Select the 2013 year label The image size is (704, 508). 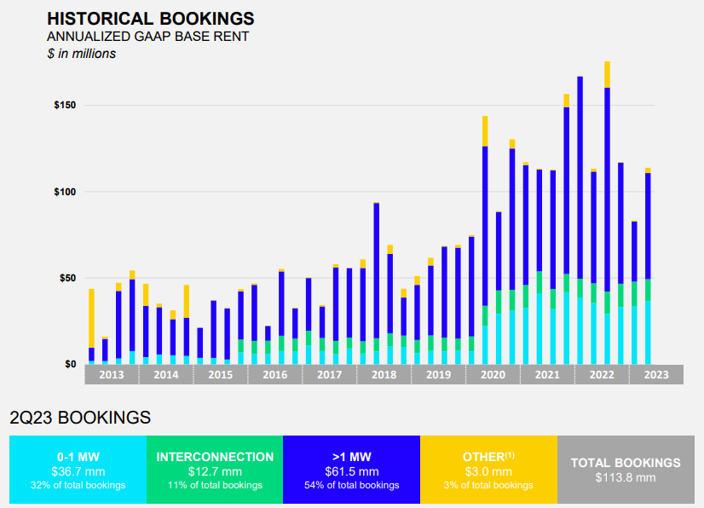pyautogui.click(x=112, y=373)
